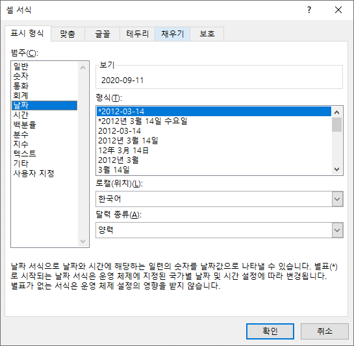Select 텍스트 category

[44, 154]
